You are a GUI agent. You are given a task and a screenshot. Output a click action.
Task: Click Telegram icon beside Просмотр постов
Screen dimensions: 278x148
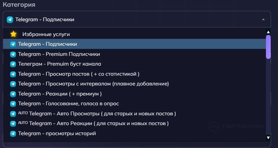tap(13, 74)
